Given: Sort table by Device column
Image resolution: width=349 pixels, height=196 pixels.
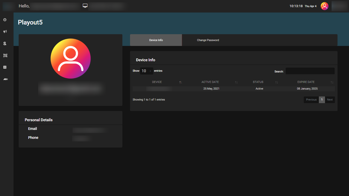Looking at the screenshot, I should tap(157, 82).
